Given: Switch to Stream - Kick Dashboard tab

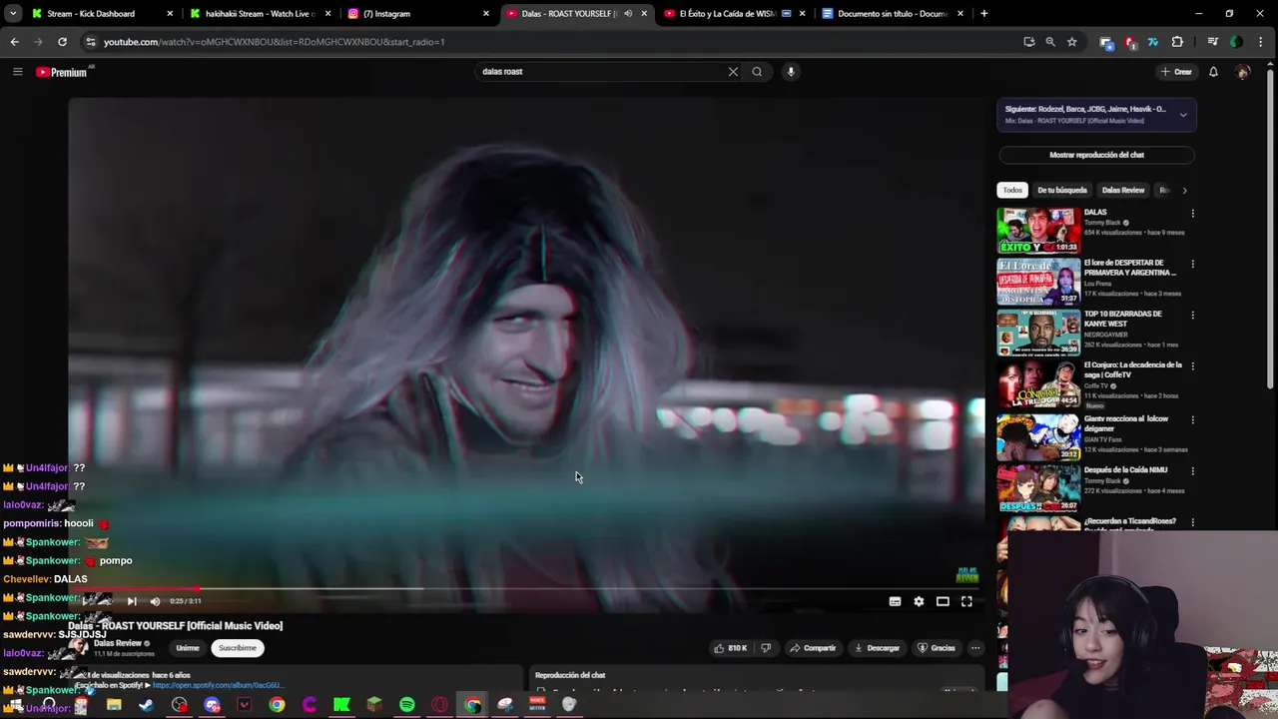Looking at the screenshot, I should click(100, 14).
